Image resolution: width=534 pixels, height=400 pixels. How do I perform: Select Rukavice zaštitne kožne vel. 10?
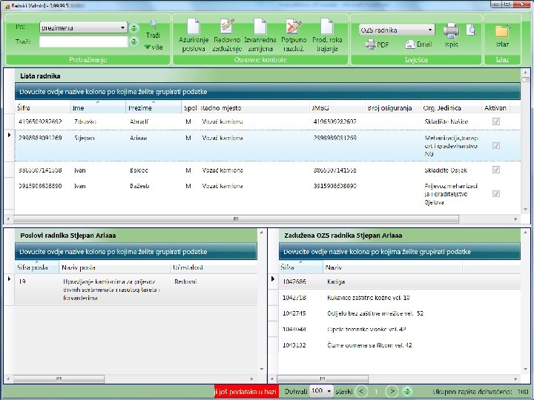pyautogui.click(x=400, y=298)
